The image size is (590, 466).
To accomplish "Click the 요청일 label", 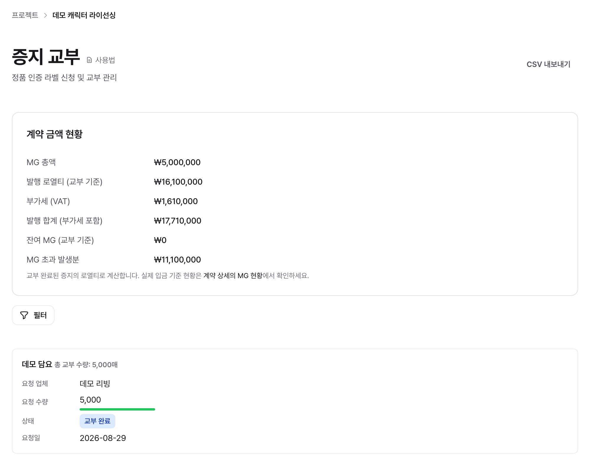I will (x=31, y=438).
